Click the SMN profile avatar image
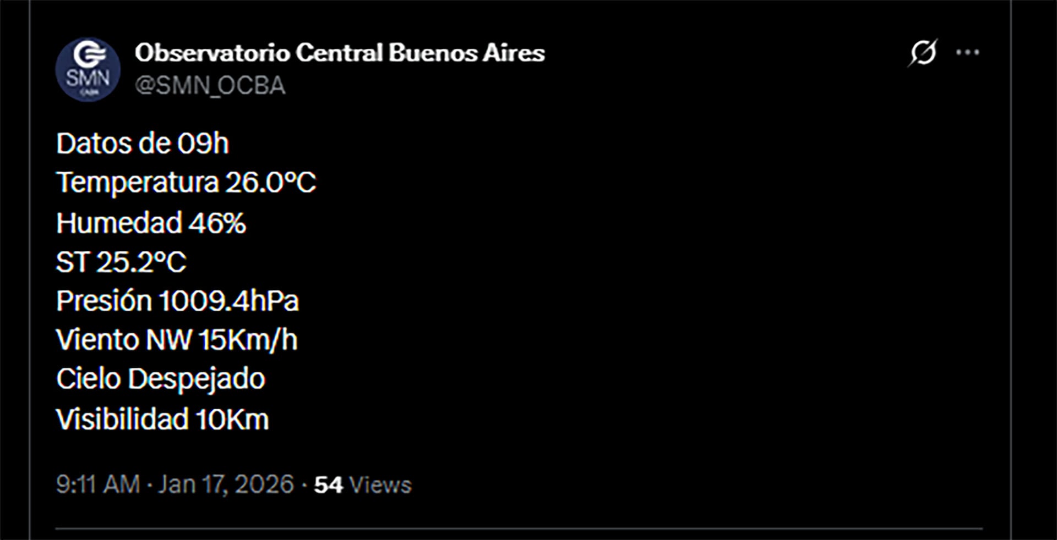 pyautogui.click(x=88, y=69)
